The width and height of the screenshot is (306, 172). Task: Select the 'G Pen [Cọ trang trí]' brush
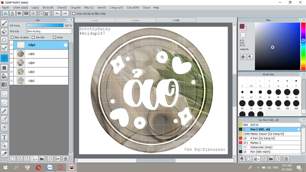click(270, 138)
